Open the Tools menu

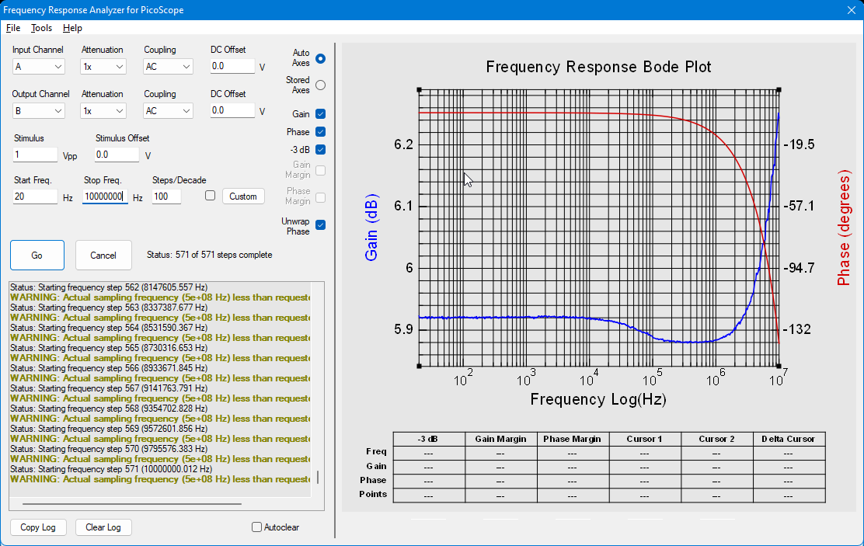point(41,28)
